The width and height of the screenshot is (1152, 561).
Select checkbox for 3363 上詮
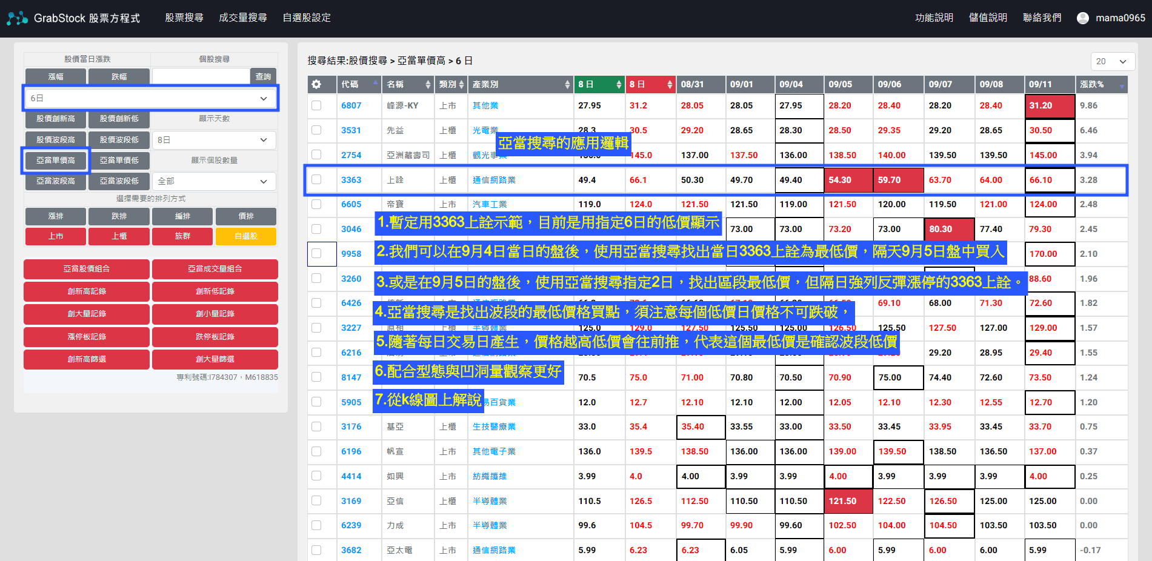[x=316, y=180]
